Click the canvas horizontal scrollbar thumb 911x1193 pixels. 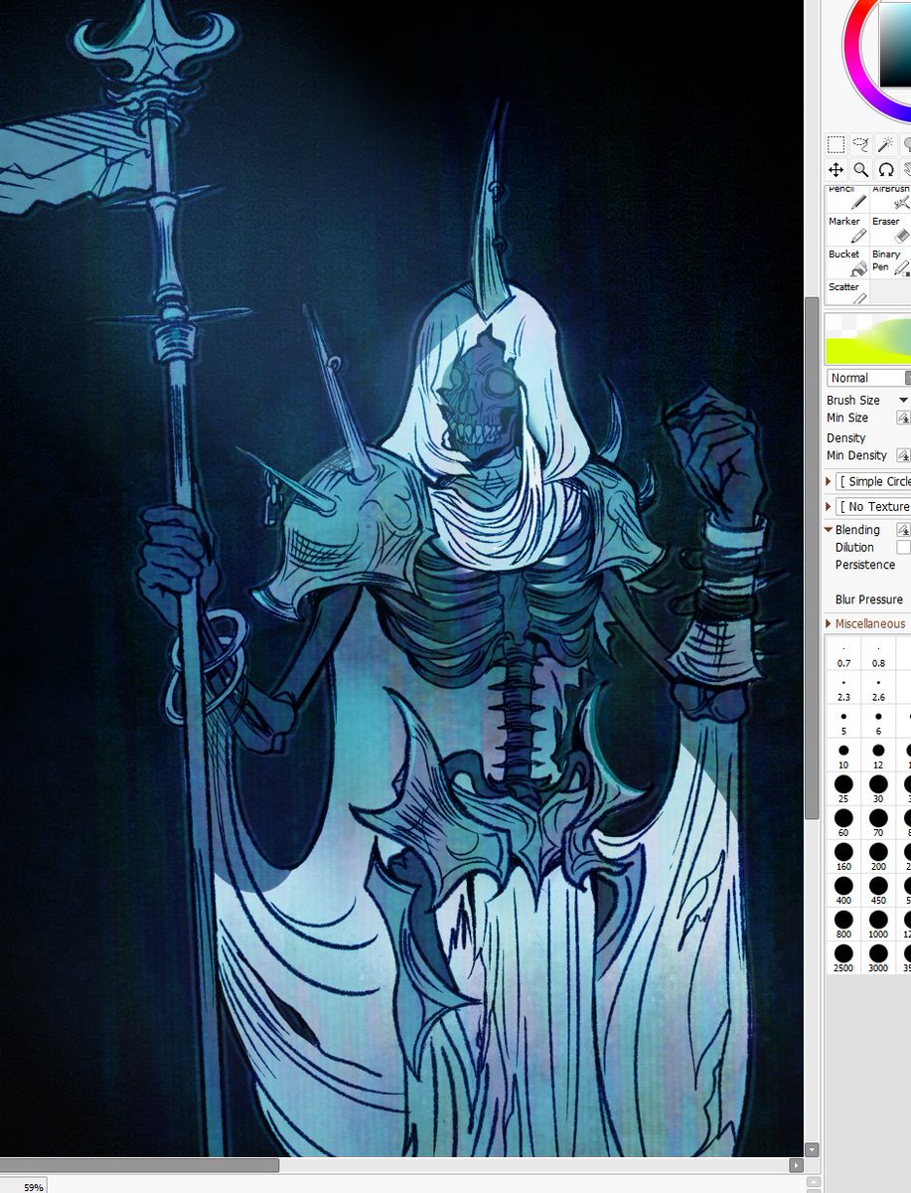139,1165
